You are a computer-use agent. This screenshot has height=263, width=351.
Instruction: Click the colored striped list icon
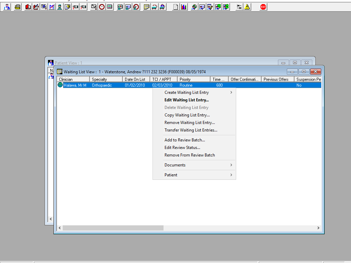point(109,7)
